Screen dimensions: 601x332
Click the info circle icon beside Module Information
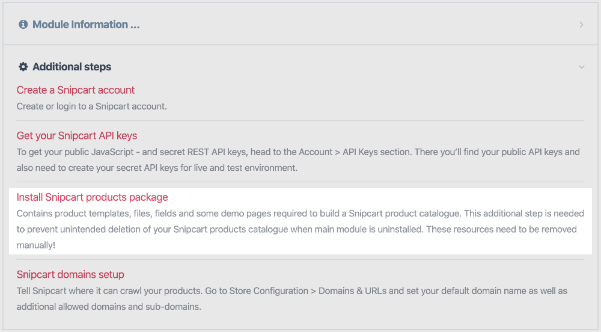pos(23,25)
